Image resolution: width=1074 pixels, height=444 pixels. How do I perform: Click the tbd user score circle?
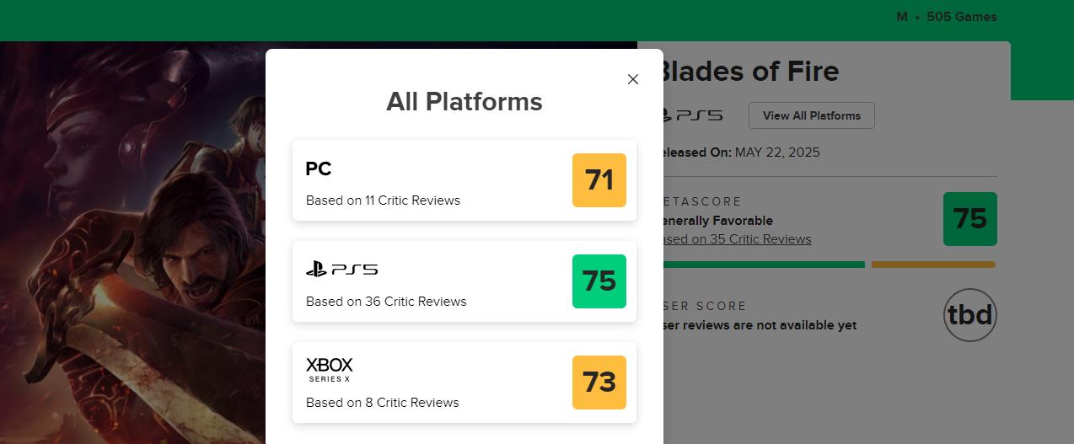(969, 315)
